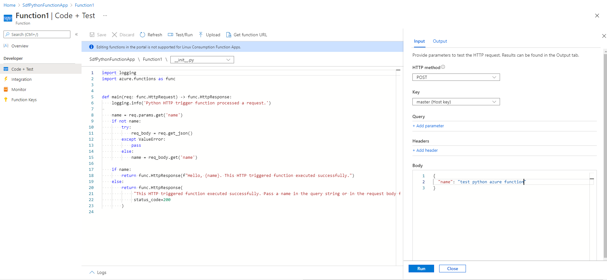Screen dimensions: 607x280
Task: Click the test panel vertical scrollbar
Action: point(605,156)
